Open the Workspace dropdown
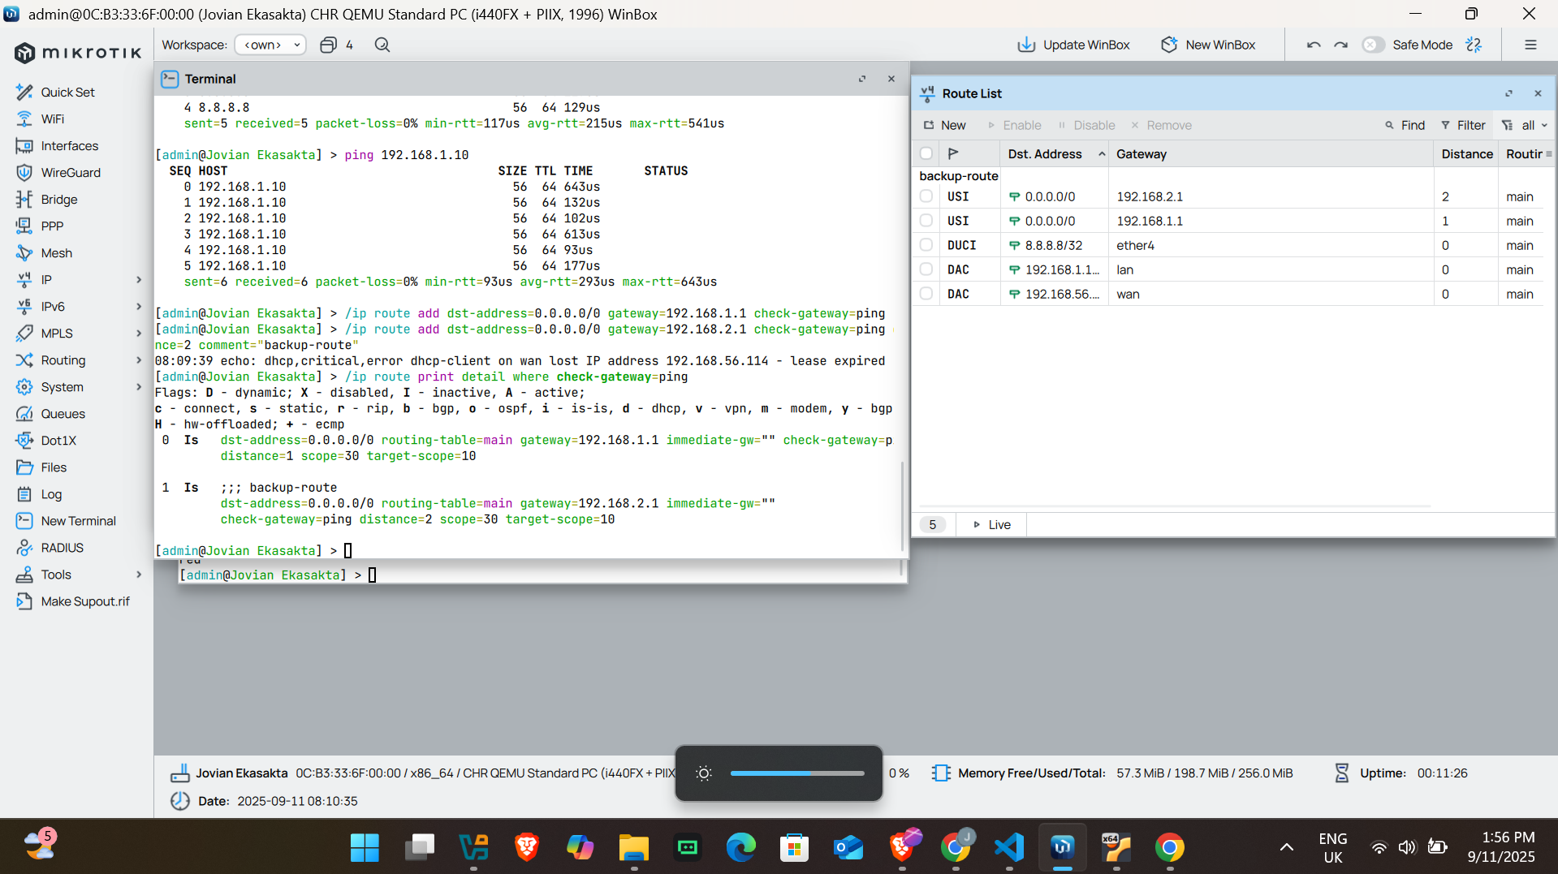The height and width of the screenshot is (874, 1558). coord(270,45)
